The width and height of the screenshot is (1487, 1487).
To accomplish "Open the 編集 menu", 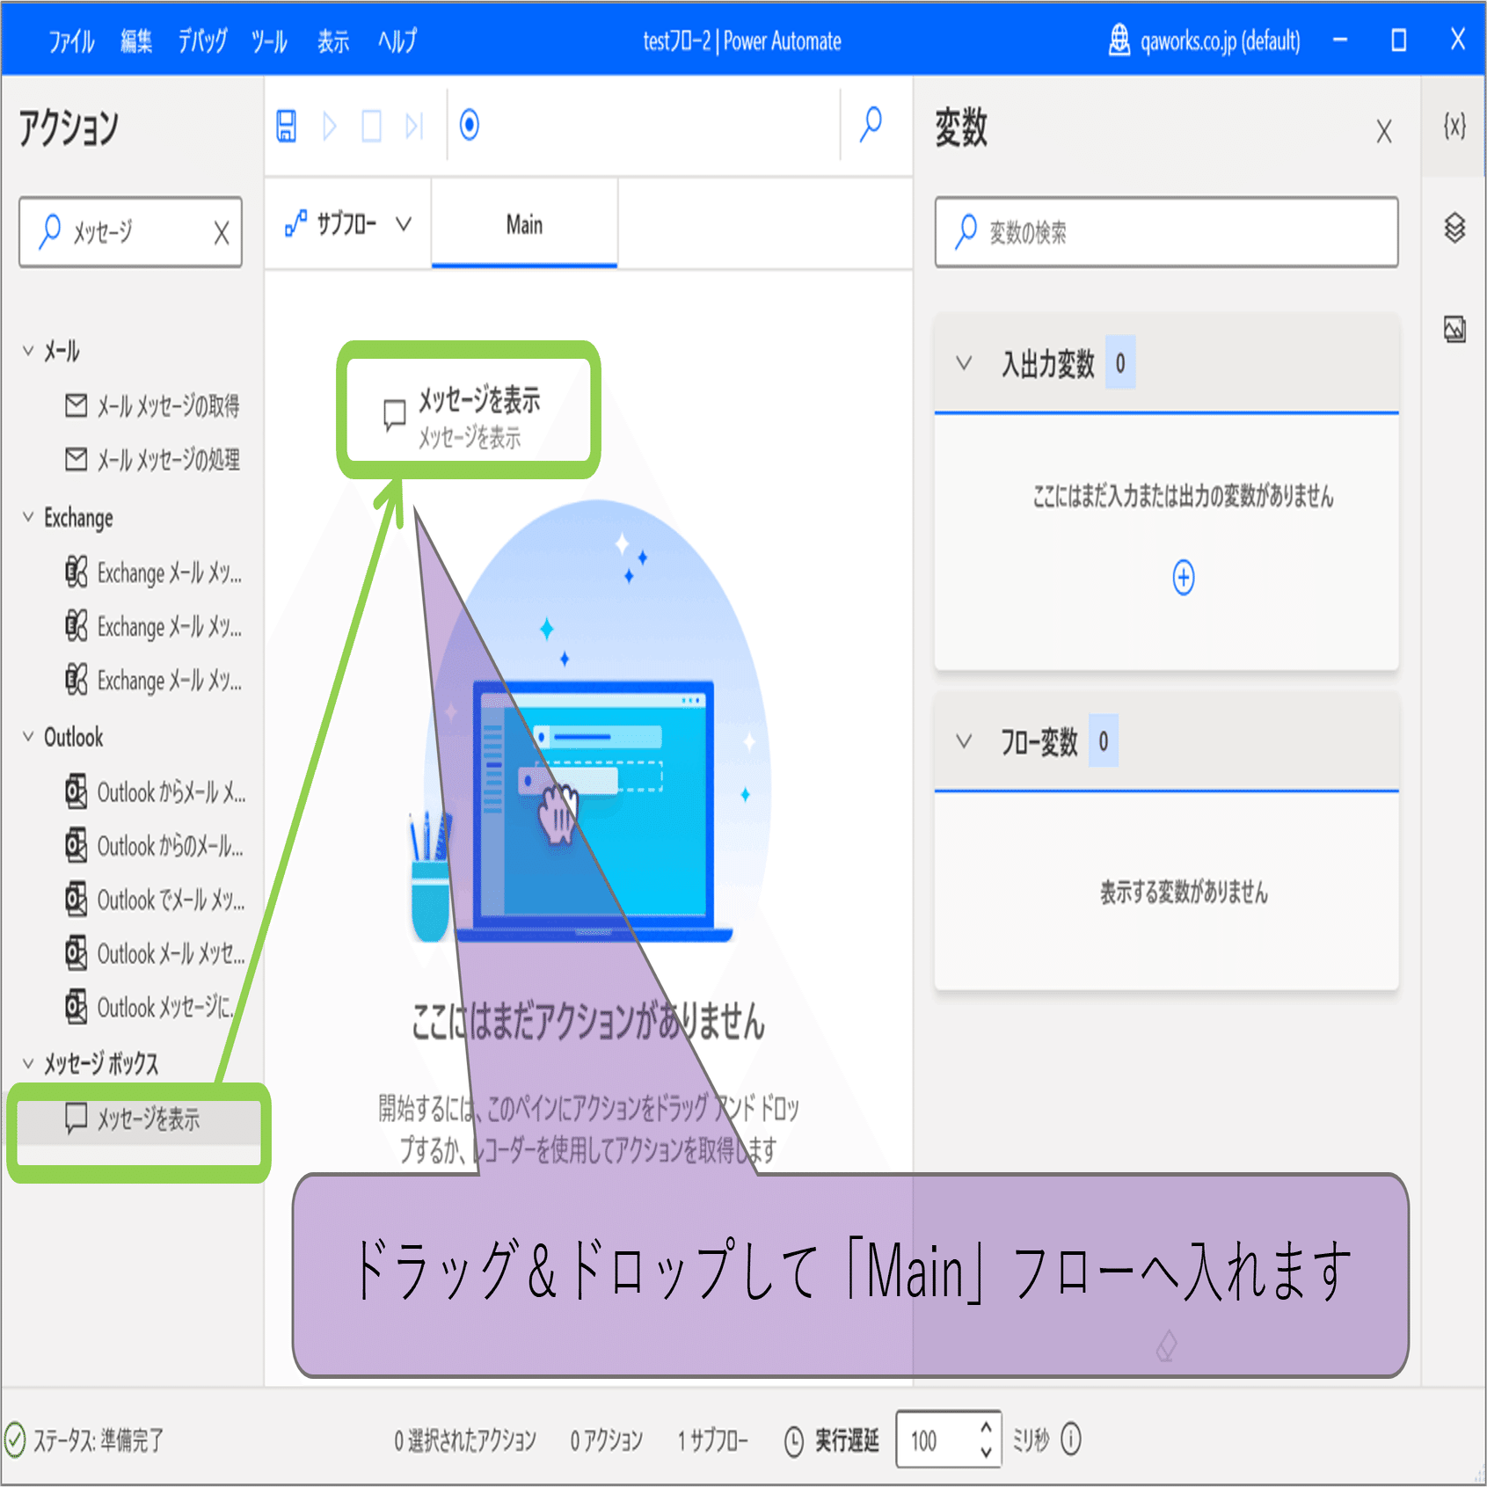I will pyautogui.click(x=136, y=41).
